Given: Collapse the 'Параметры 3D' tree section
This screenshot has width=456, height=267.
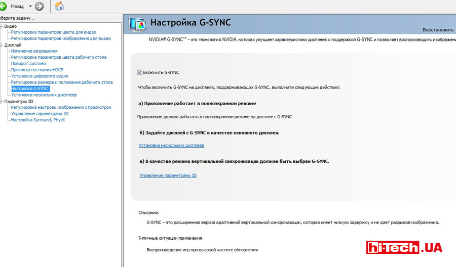Looking at the screenshot, I should point(2,101).
